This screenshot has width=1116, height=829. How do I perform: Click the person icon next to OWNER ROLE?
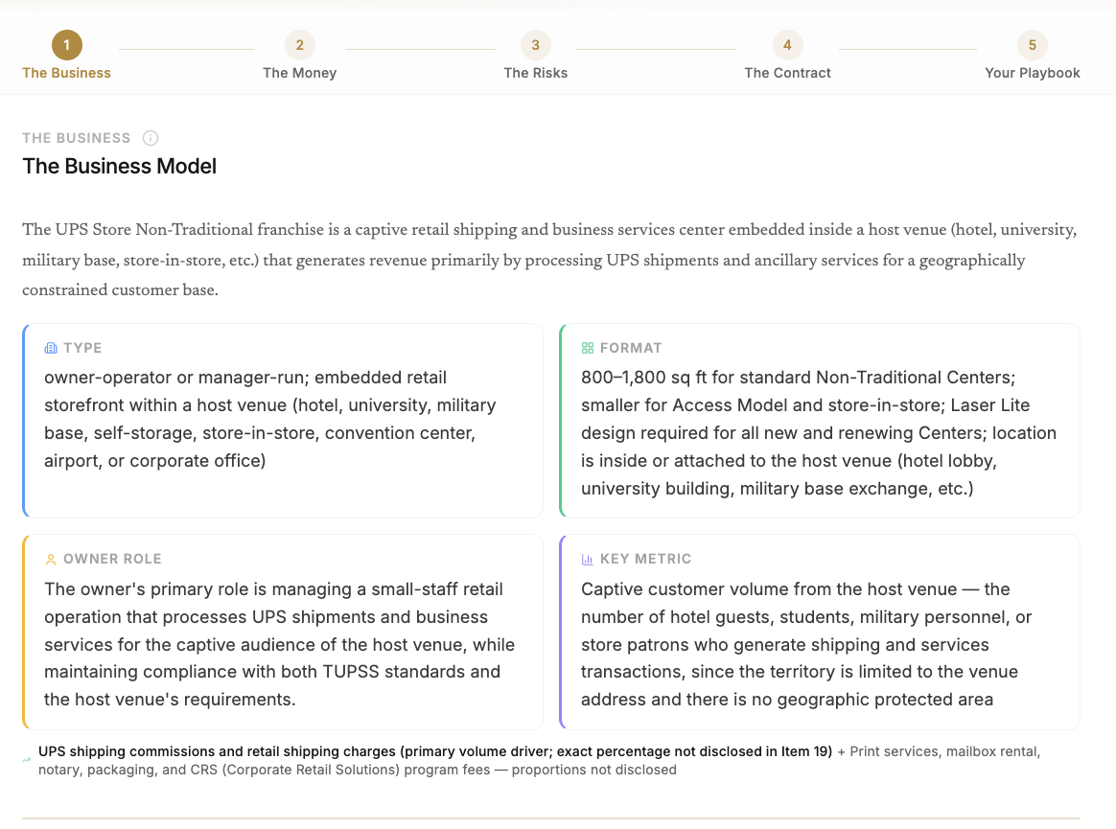[51, 560]
